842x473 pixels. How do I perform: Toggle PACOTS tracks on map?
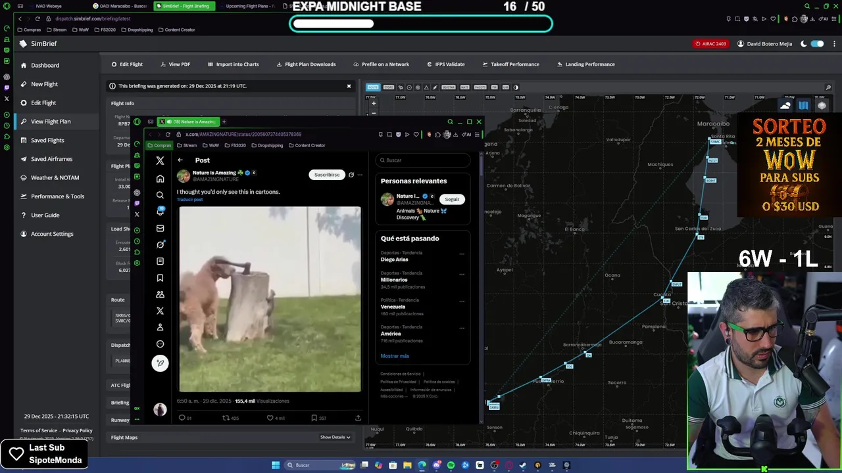480,87
